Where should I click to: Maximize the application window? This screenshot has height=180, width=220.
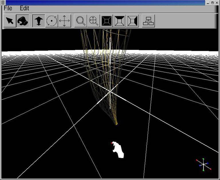213,3
